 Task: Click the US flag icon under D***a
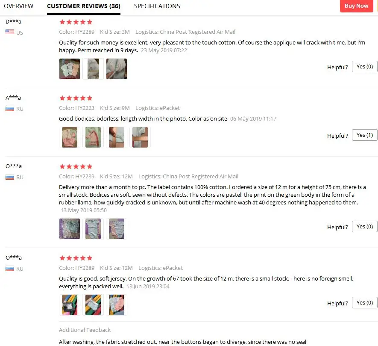pyautogui.click(x=10, y=32)
